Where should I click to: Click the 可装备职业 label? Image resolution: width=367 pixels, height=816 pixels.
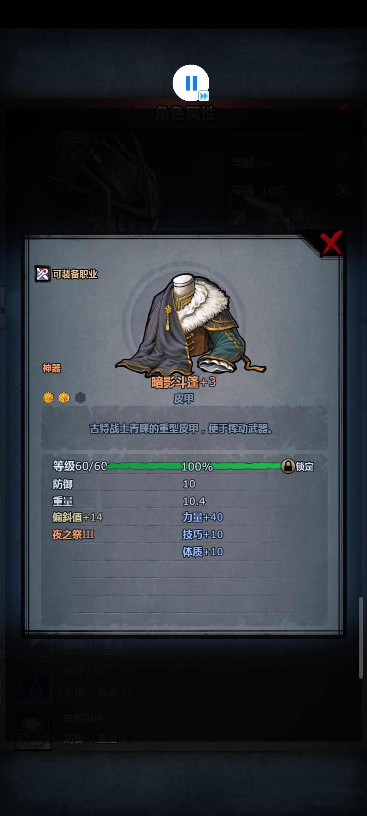coord(75,274)
